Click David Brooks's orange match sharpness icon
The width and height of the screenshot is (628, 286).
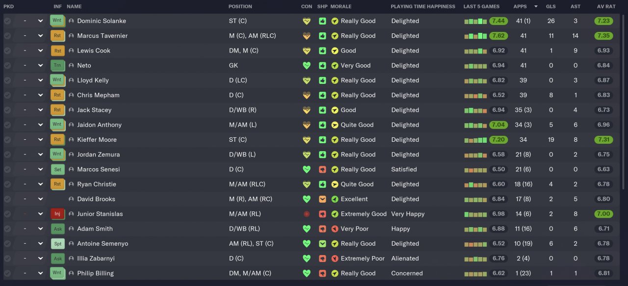(322, 199)
